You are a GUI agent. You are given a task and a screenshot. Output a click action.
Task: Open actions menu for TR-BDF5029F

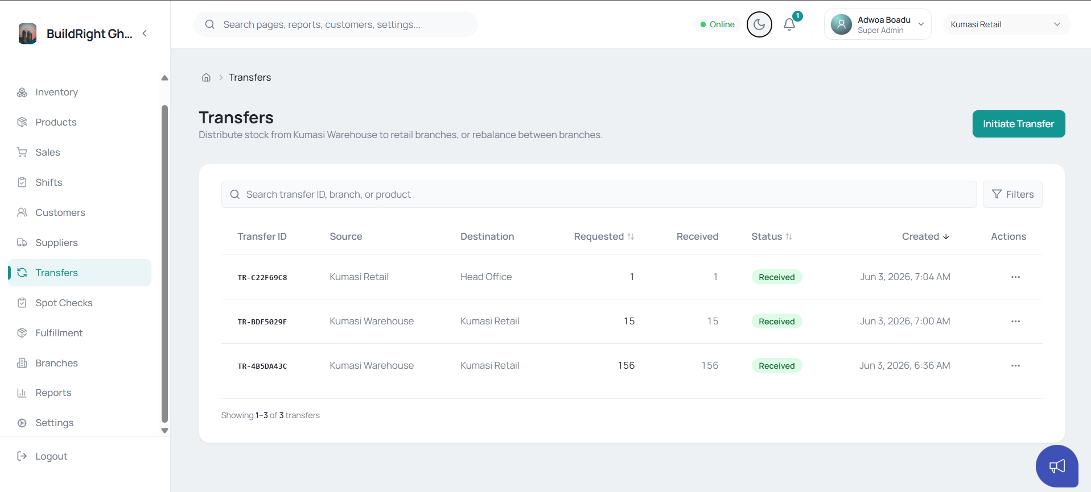[1015, 322]
